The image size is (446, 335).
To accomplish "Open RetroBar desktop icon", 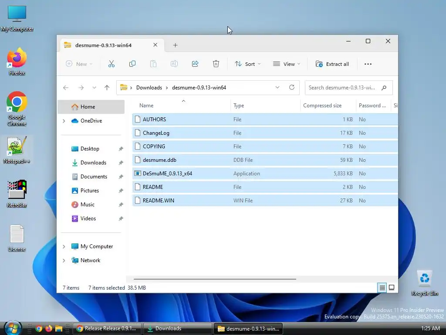I will [x=17, y=194].
